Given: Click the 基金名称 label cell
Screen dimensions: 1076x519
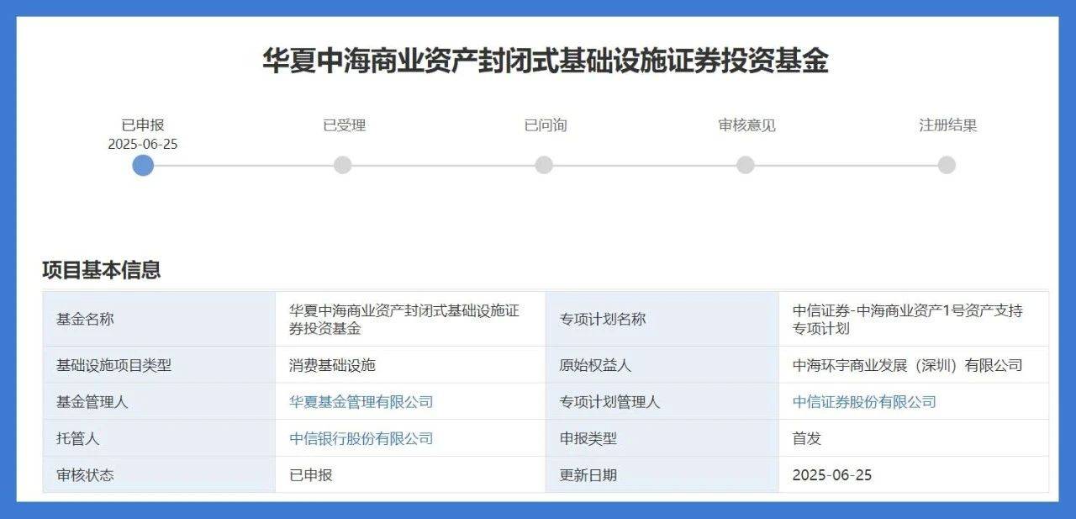Looking at the screenshot, I should pyautogui.click(x=159, y=319).
